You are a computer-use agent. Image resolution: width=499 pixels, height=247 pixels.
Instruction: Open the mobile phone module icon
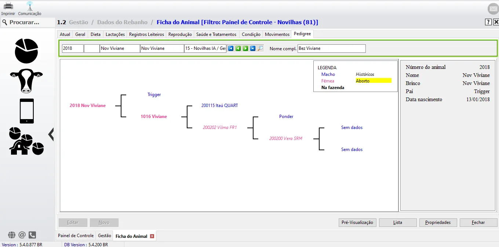[27, 111]
